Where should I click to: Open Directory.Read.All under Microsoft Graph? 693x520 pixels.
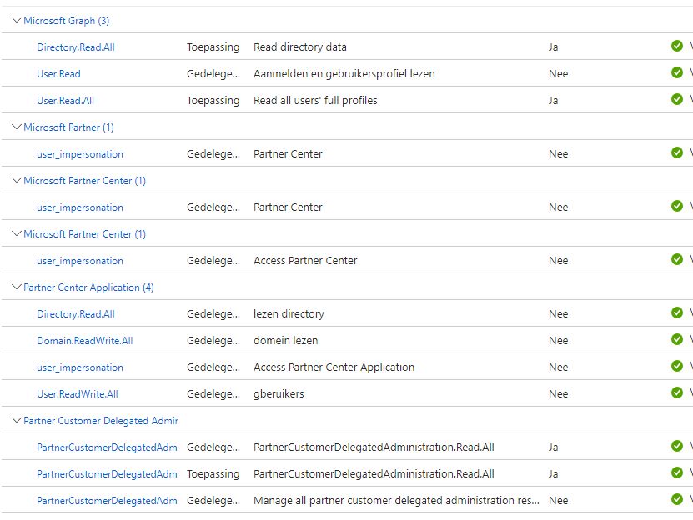click(x=76, y=47)
